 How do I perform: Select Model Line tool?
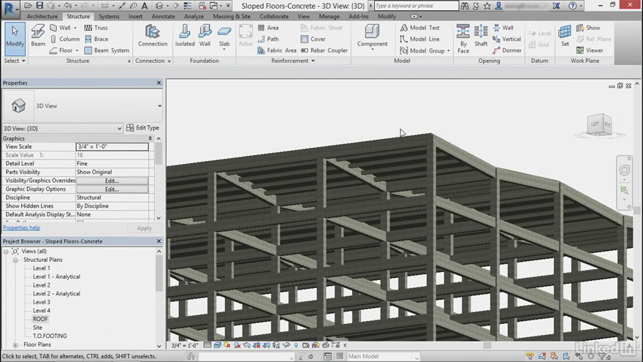(419, 39)
